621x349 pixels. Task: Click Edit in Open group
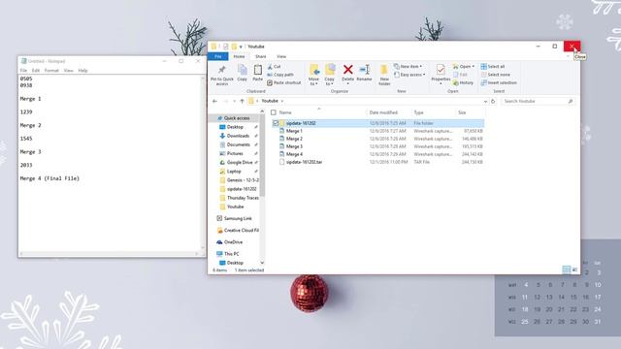460,75
